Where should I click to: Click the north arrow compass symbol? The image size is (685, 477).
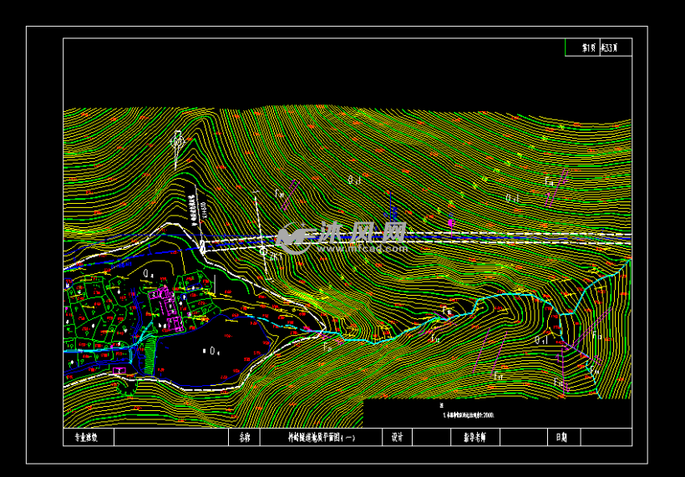[176, 142]
